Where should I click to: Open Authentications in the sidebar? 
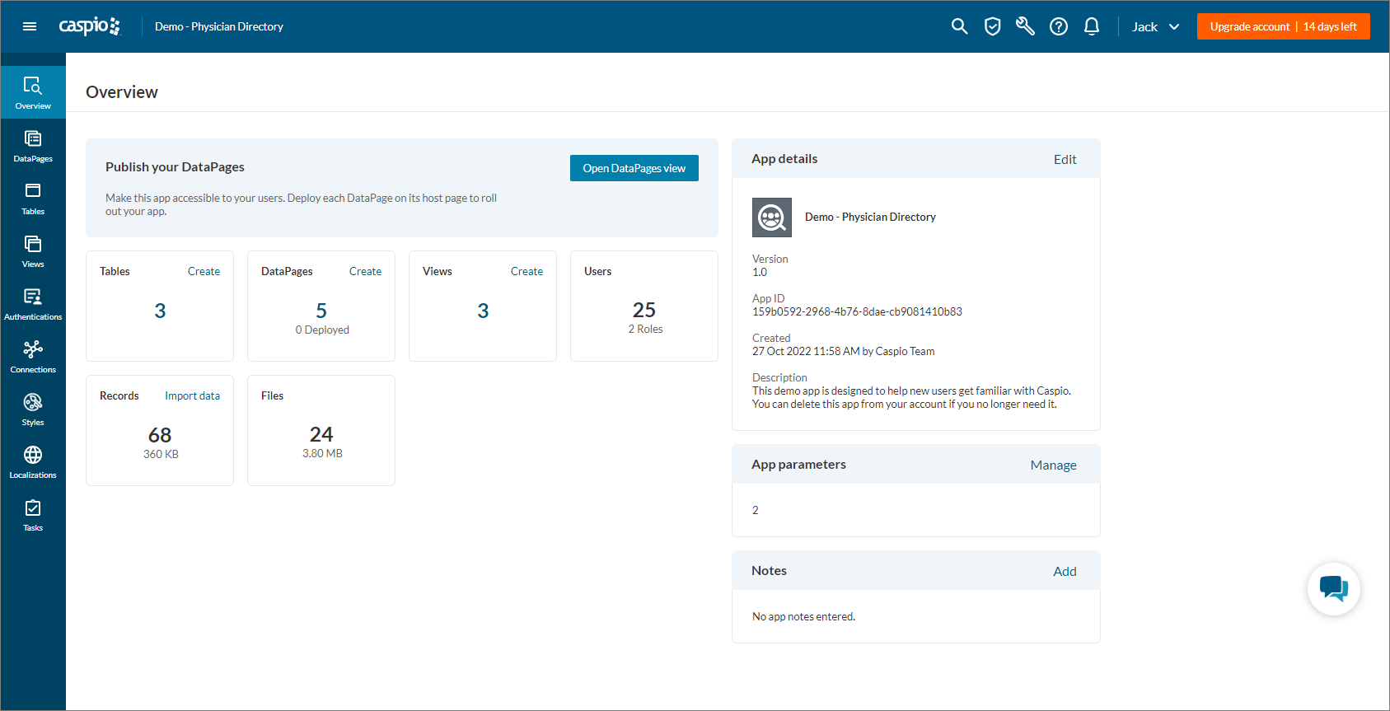(33, 304)
